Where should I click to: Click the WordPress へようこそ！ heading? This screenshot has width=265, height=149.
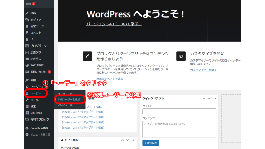click(x=136, y=14)
